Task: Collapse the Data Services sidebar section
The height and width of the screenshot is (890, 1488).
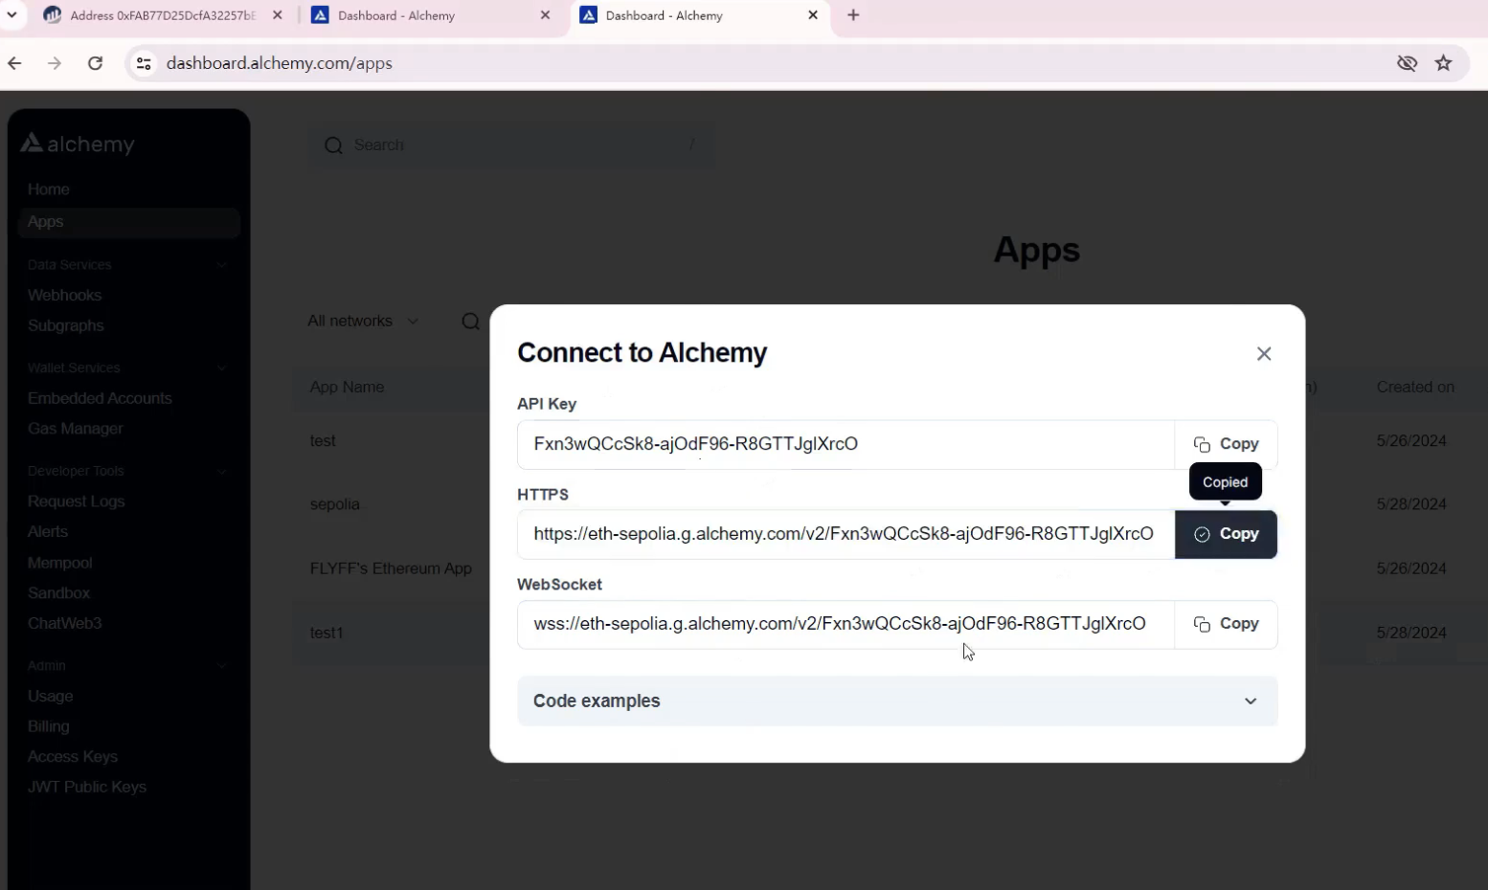Action: point(222,265)
